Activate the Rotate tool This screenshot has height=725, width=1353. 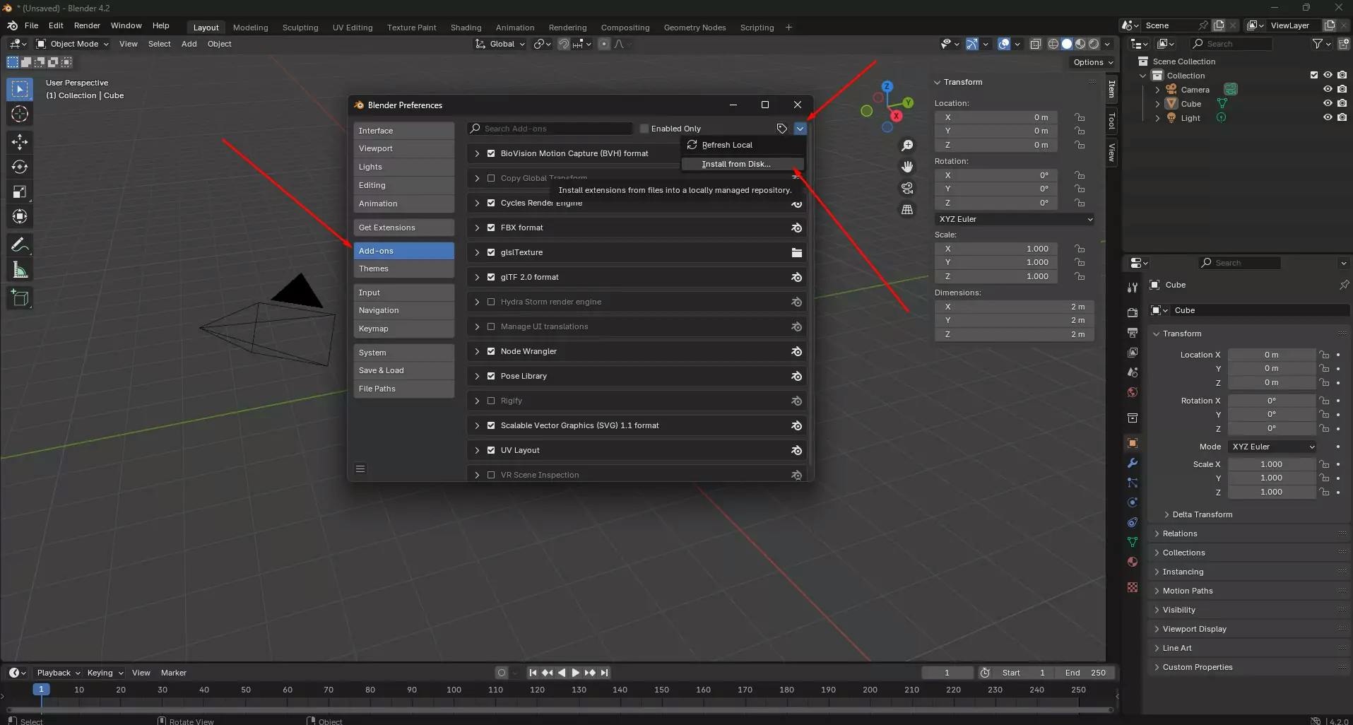click(x=20, y=167)
